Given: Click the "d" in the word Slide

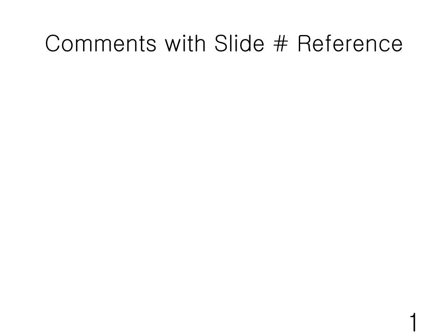Looking at the screenshot, I should (245, 43).
